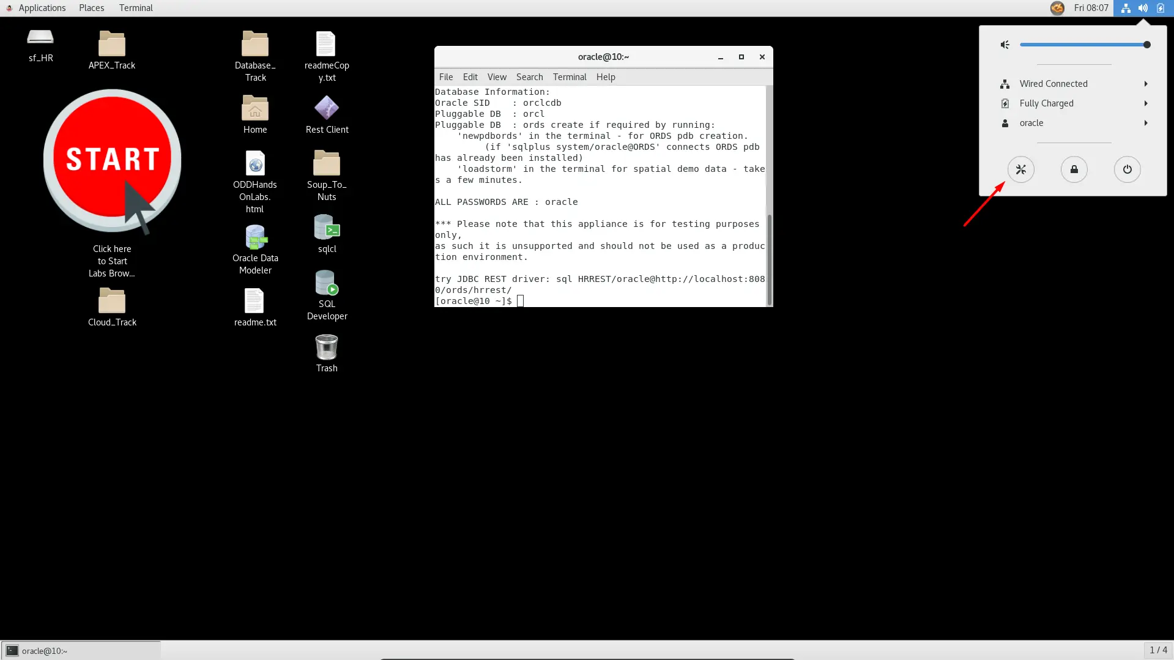Select oracle@10:~ taskbar window button

coord(81,651)
